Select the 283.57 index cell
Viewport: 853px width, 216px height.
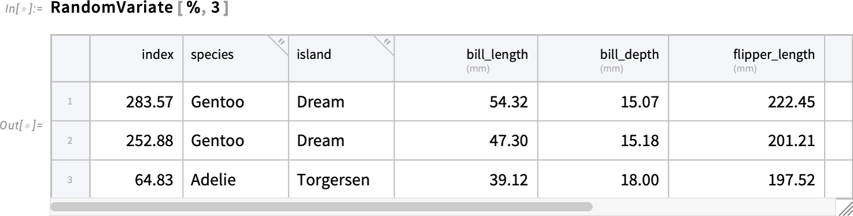tap(137, 103)
